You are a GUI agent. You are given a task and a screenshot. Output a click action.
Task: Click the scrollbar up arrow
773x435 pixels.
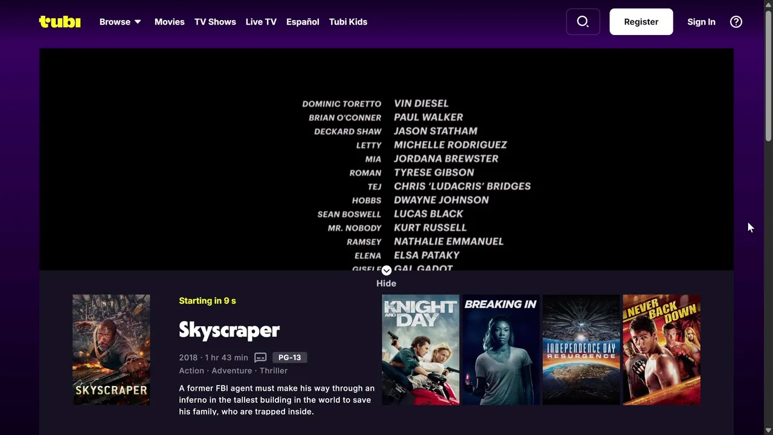click(x=768, y=5)
